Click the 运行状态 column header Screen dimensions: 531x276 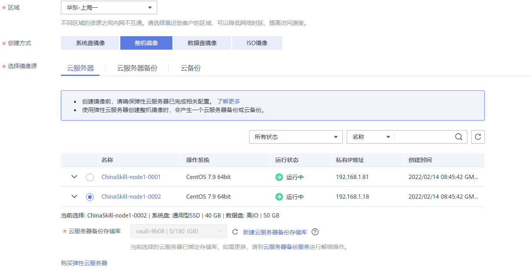(x=287, y=160)
